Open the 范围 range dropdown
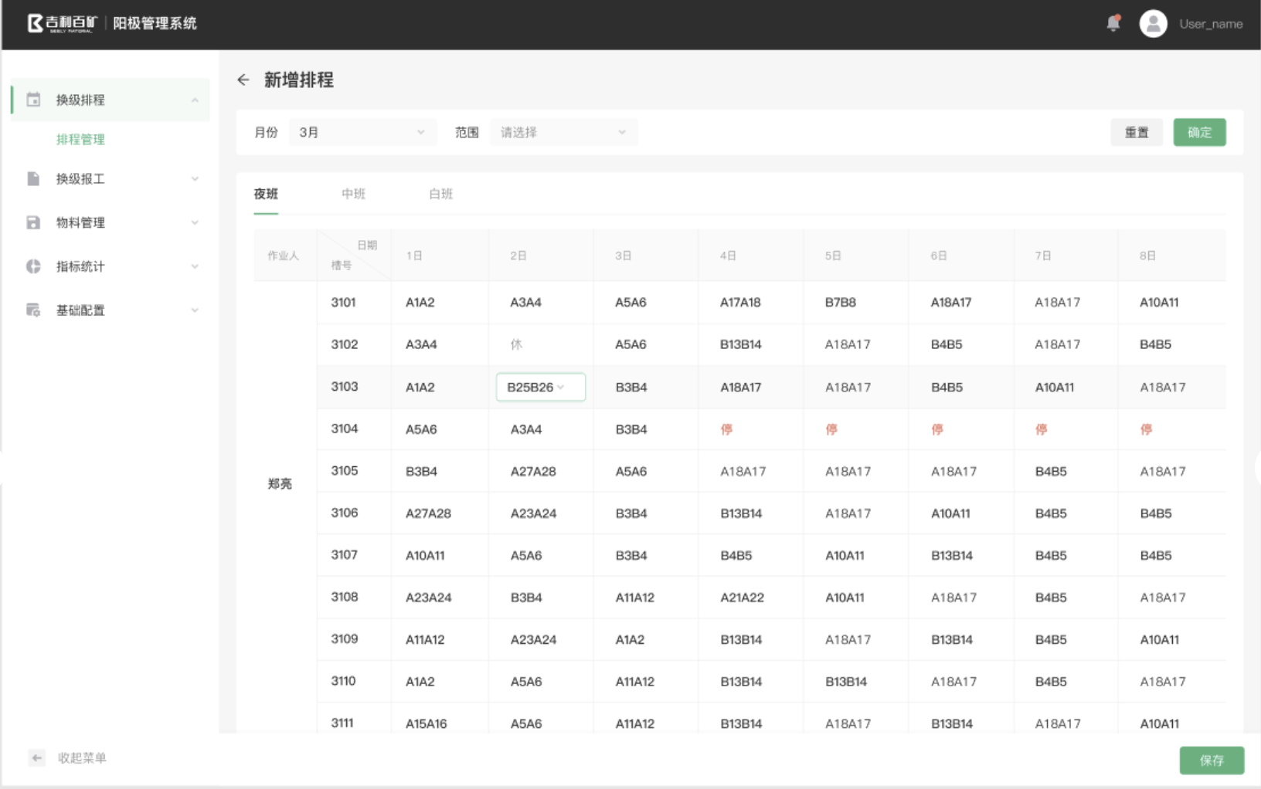Image resolution: width=1261 pixels, height=789 pixels. click(563, 132)
